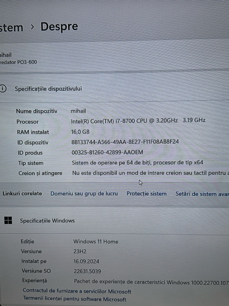Image resolution: width=229 pixels, height=306 pixels.
Task: Select product ID 00325-81260-42899-AAOEM
Action: 107,152
